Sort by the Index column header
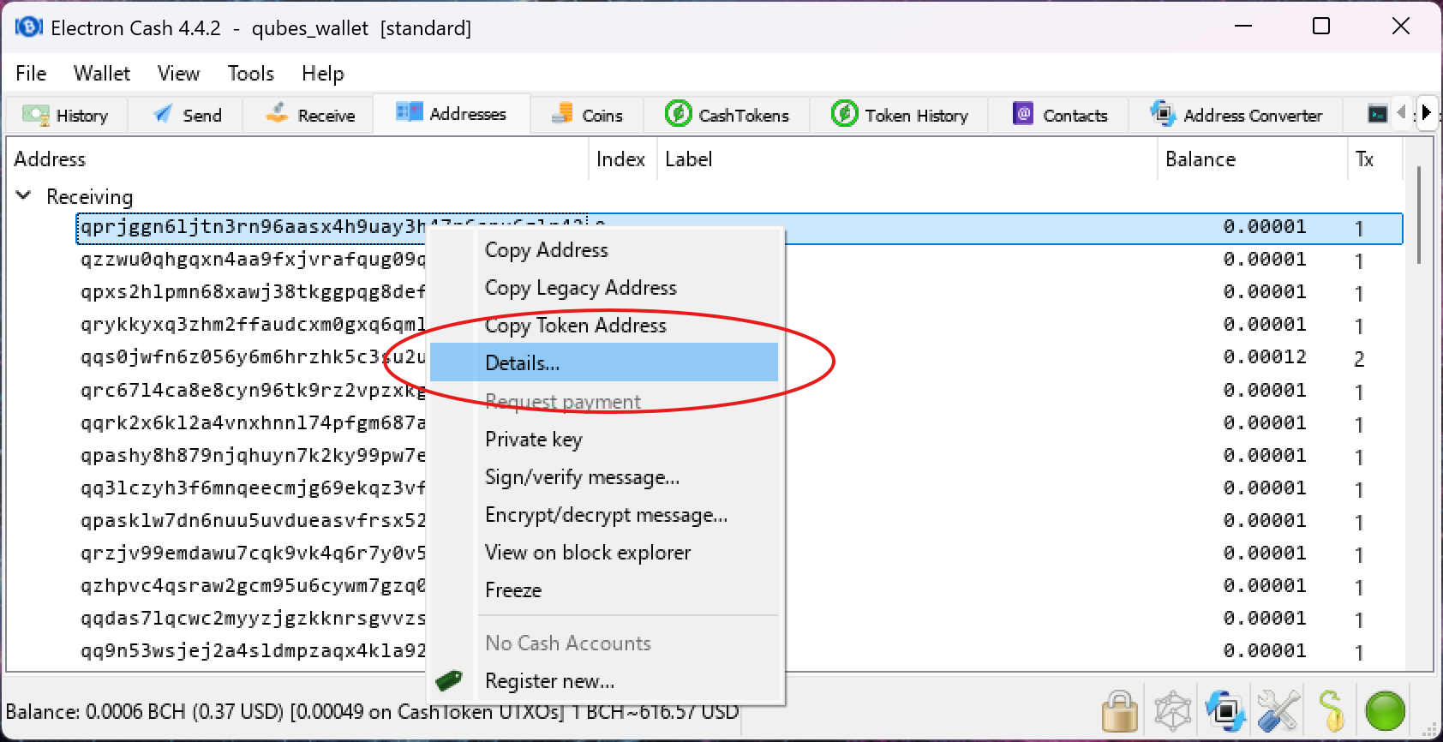Viewport: 1443px width, 742px height. (x=622, y=159)
